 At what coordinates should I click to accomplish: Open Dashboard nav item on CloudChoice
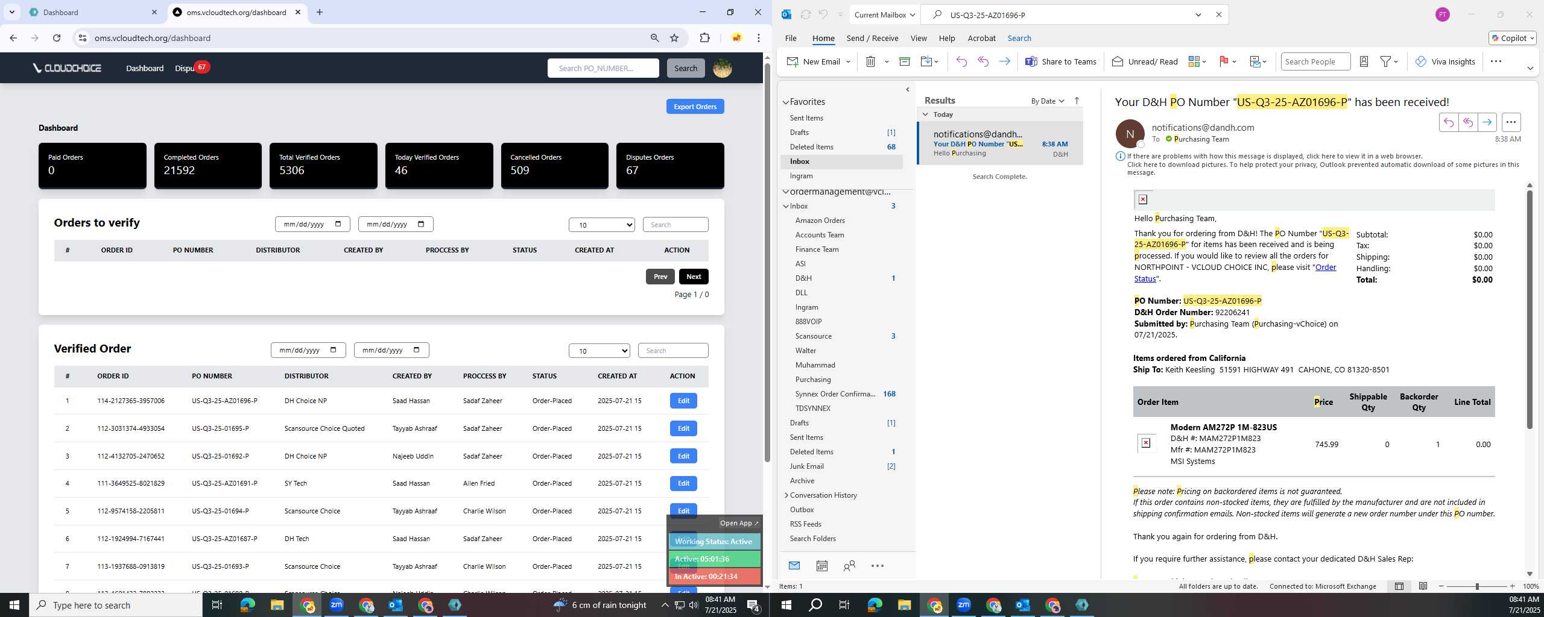pyautogui.click(x=145, y=68)
